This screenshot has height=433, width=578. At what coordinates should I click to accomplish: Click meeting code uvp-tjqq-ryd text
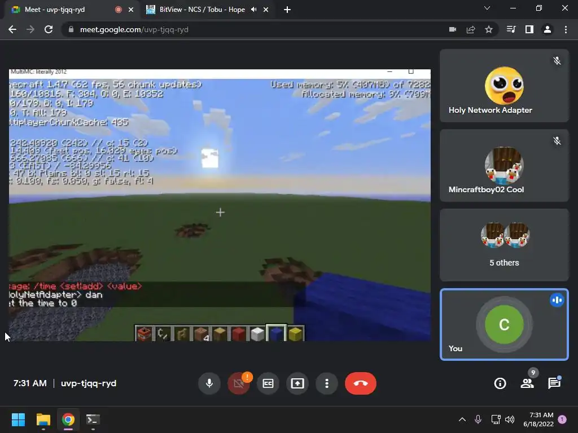[x=89, y=383]
